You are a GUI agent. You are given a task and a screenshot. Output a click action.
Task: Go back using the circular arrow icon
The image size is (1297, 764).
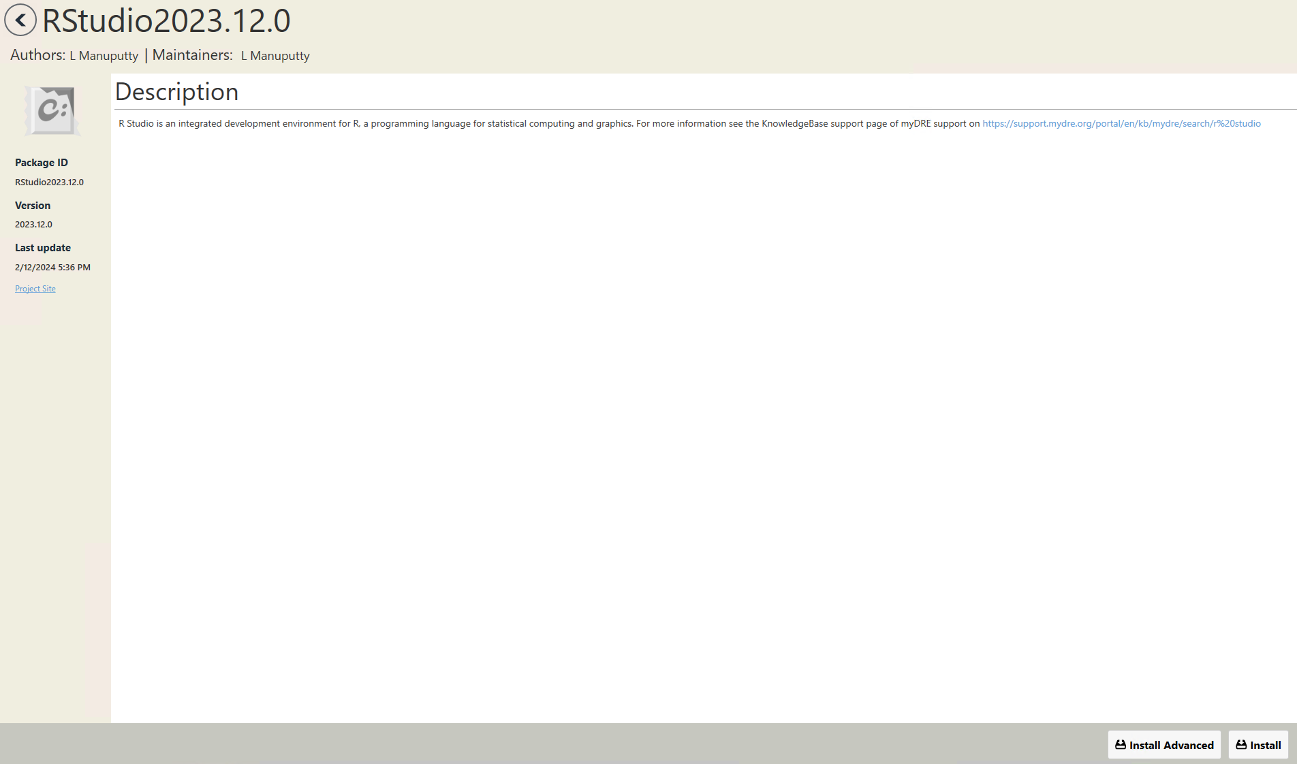click(x=20, y=20)
